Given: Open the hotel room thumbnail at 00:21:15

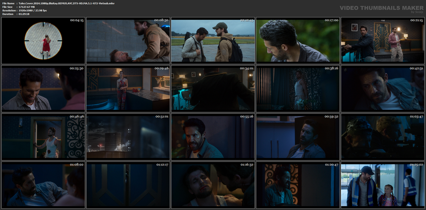Looking at the screenshot, I should (383, 41).
